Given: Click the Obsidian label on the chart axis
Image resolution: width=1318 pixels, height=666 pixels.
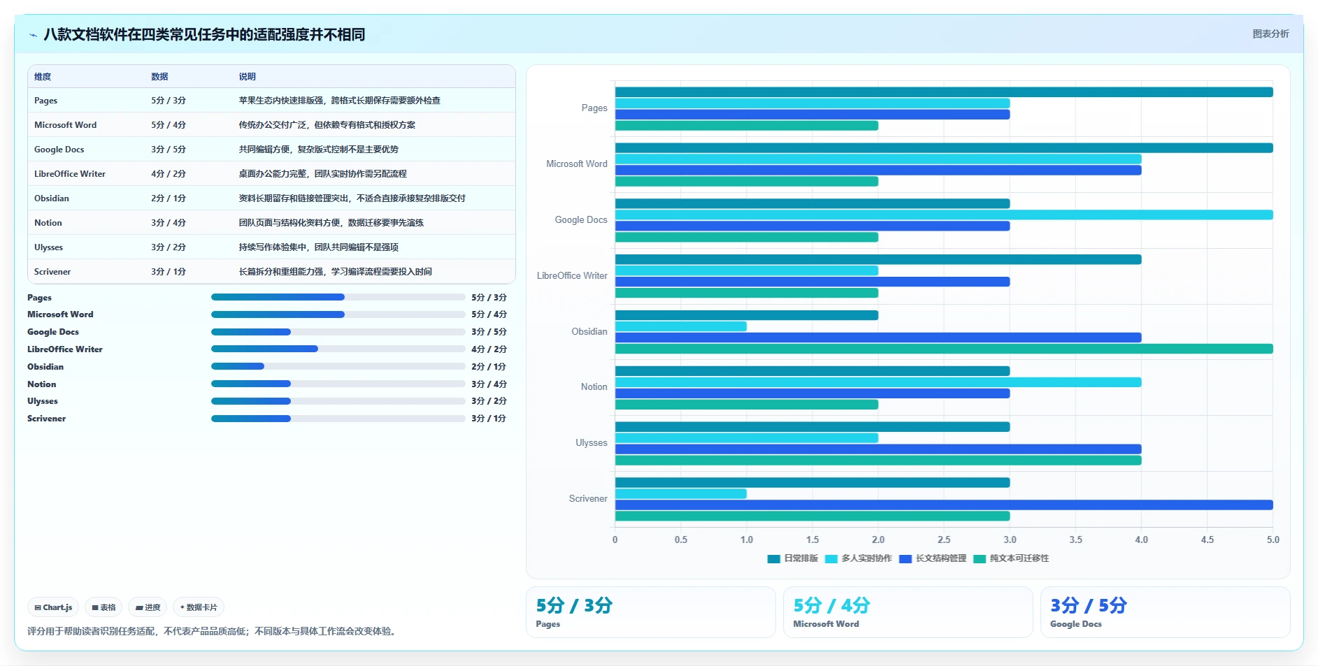Looking at the screenshot, I should (589, 332).
